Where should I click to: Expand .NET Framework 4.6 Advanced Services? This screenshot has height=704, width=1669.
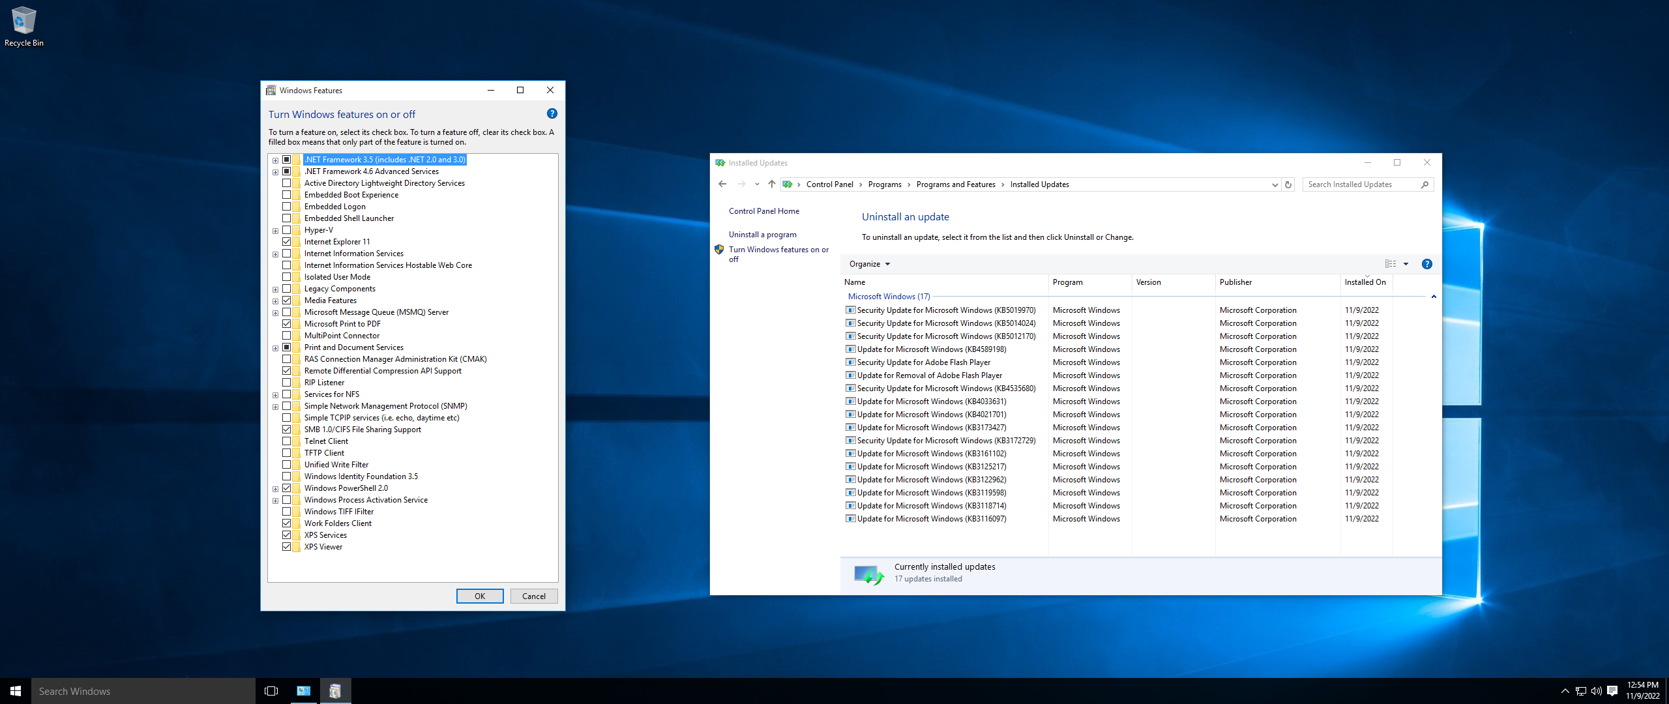pos(275,172)
